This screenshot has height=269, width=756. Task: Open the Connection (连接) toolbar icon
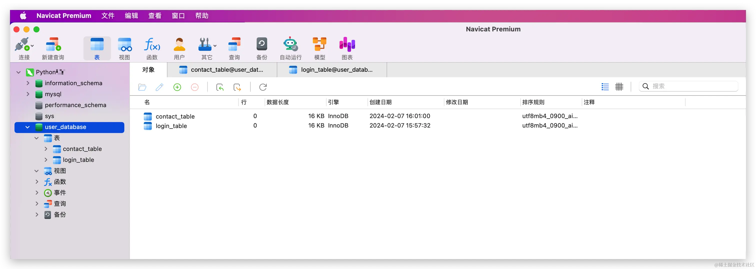coord(22,44)
